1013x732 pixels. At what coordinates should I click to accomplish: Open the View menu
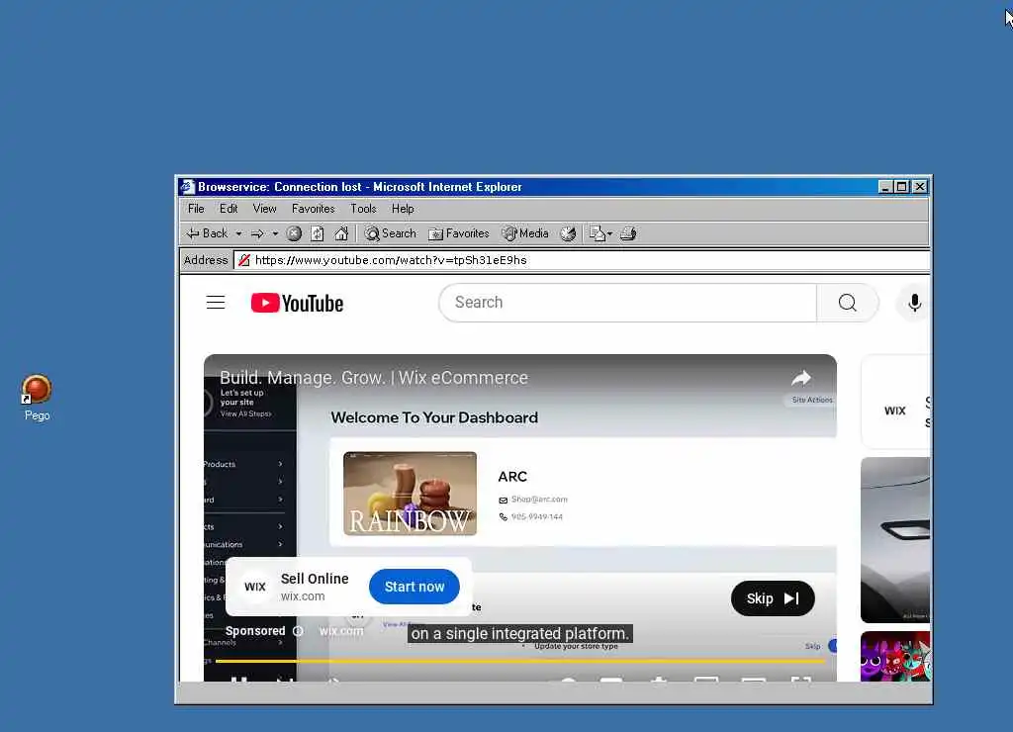pyautogui.click(x=264, y=209)
